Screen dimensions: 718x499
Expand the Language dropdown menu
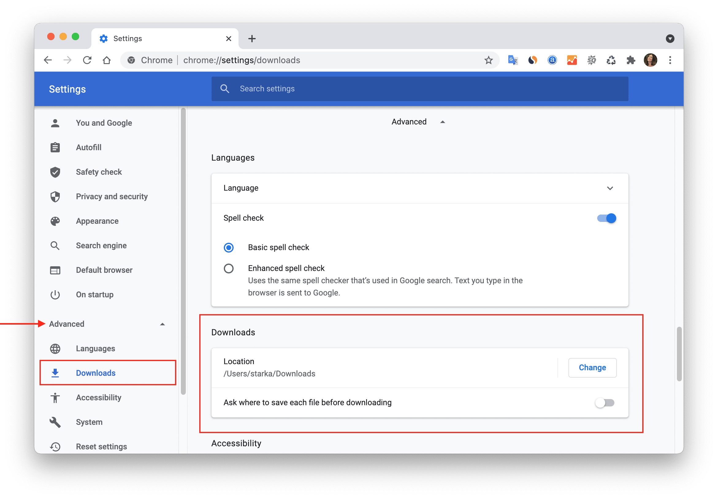(610, 188)
